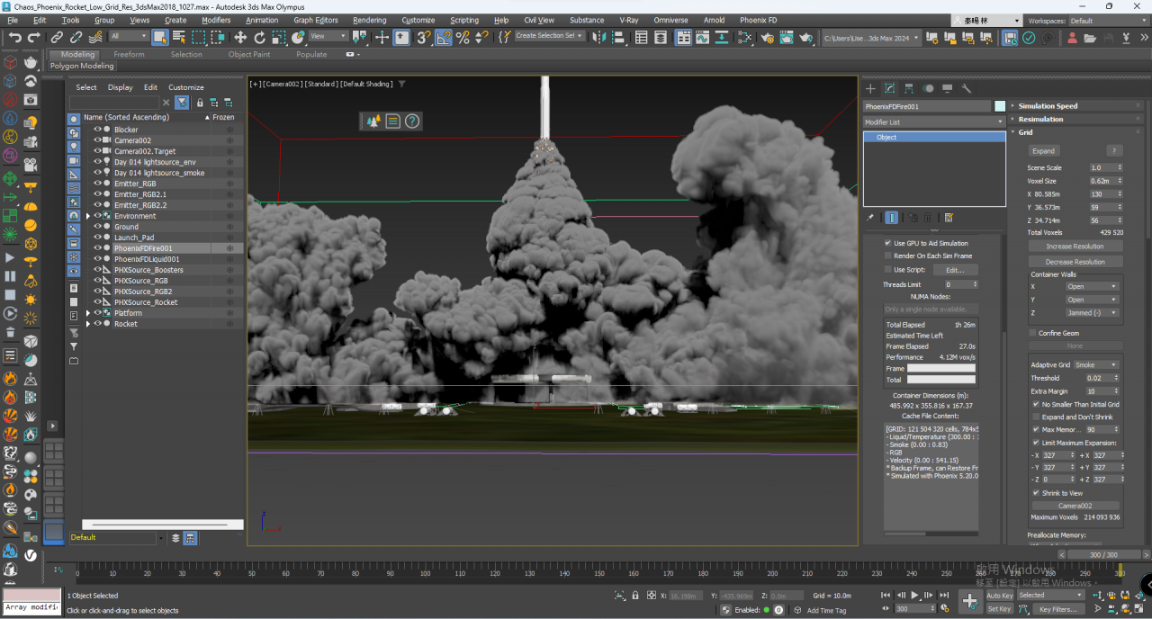Open the Hierarchy command panel tab
Image resolution: width=1152 pixels, height=619 pixels.
tap(908, 88)
